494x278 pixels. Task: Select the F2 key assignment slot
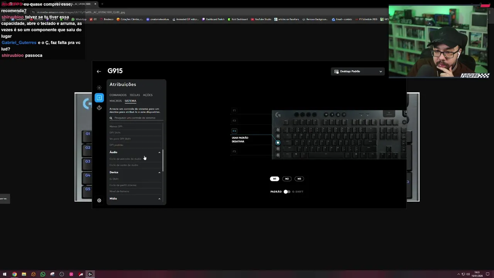coord(234,121)
